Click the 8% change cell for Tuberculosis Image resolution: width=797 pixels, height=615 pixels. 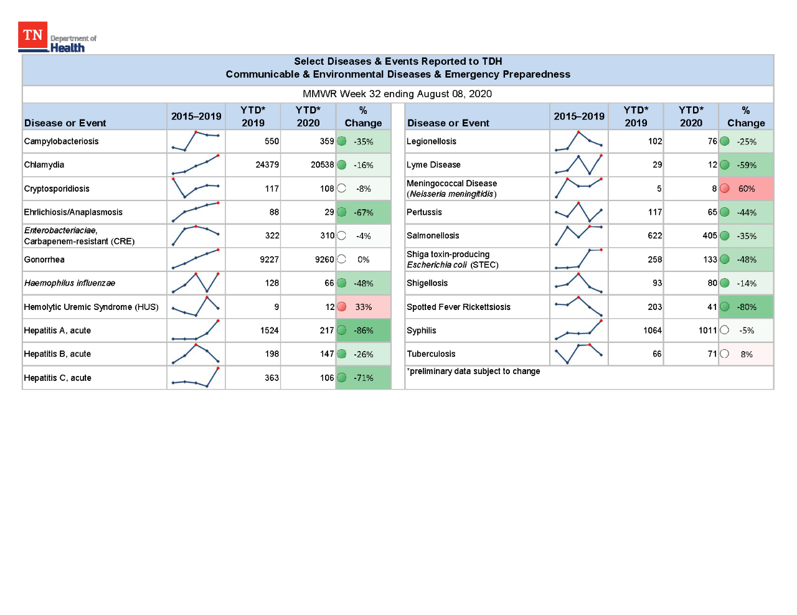coord(747,354)
